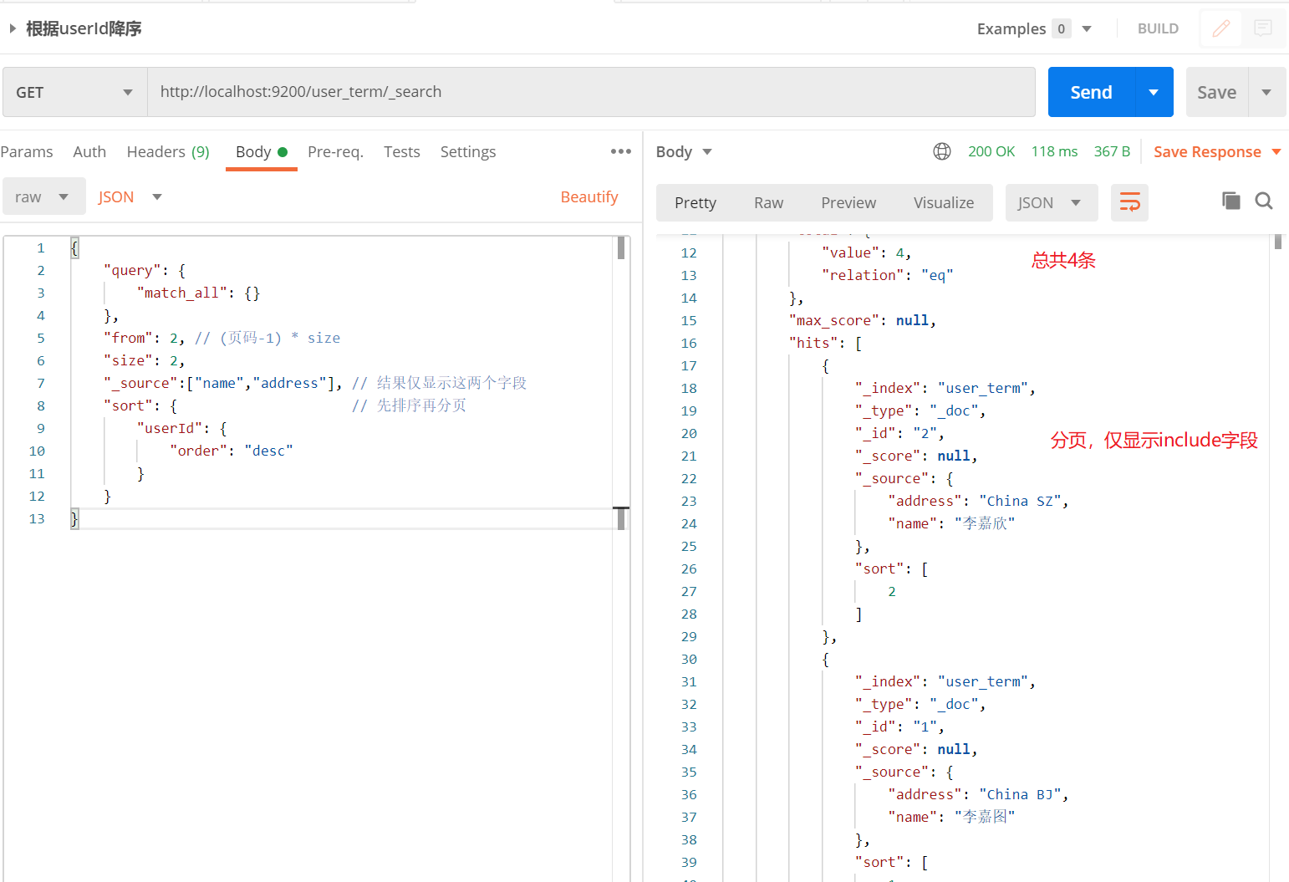1289x882 pixels.
Task: Click the "_source" line in request body
Action: tap(315, 383)
